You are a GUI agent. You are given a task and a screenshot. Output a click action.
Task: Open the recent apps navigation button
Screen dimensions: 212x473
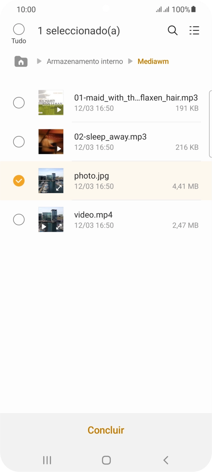click(x=47, y=460)
